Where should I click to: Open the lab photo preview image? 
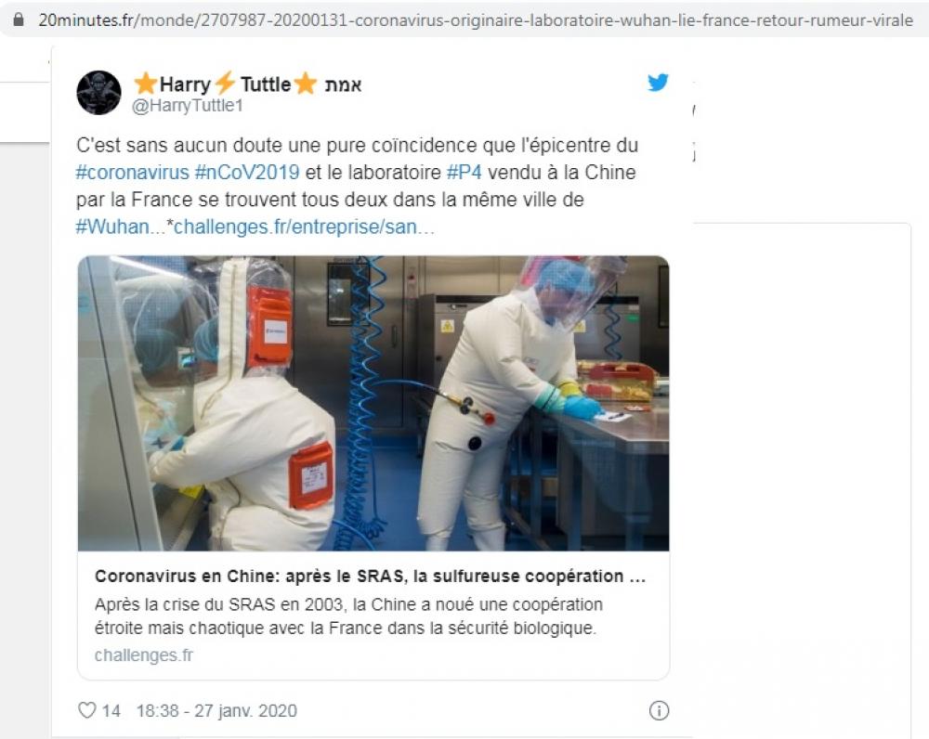[373, 403]
